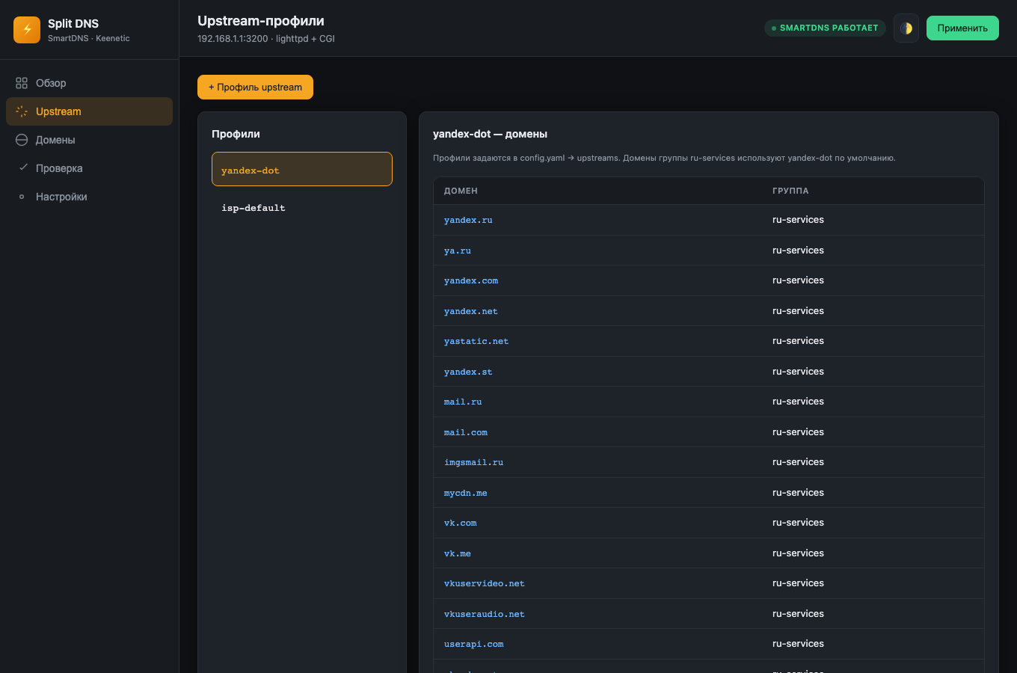The width and height of the screenshot is (1017, 673).
Task: Click the ya.ru domain
Action: click(x=458, y=251)
